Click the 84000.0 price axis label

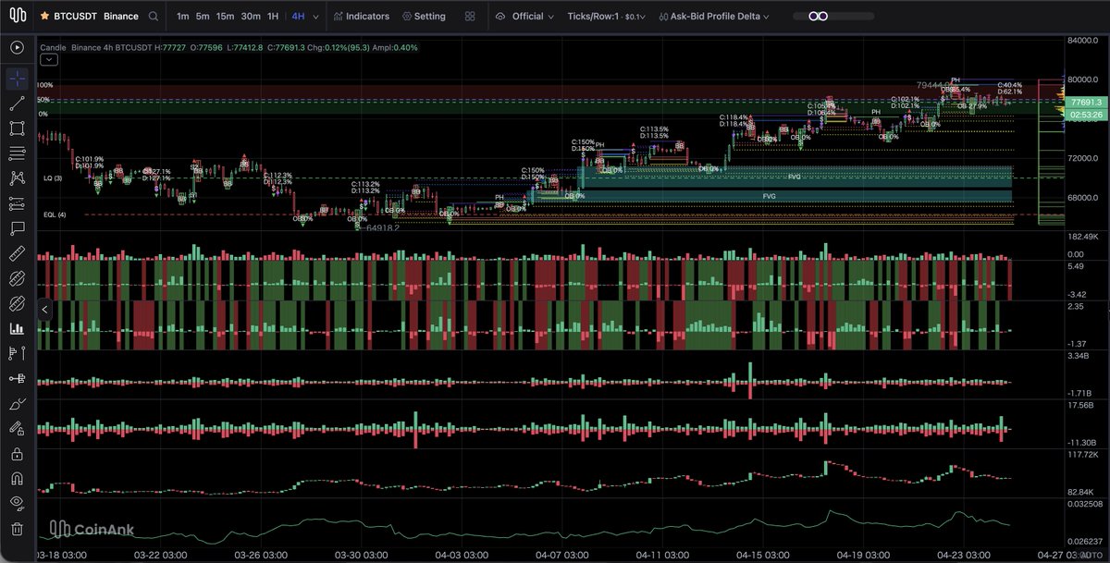tap(1082, 41)
